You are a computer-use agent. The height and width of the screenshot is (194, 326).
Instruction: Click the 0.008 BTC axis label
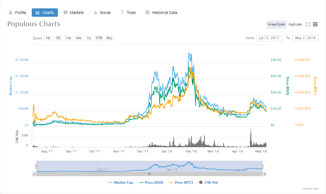pyautogui.click(x=303, y=60)
